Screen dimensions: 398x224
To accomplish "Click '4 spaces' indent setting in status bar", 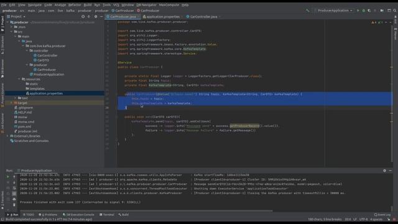I will coord(376,220).
